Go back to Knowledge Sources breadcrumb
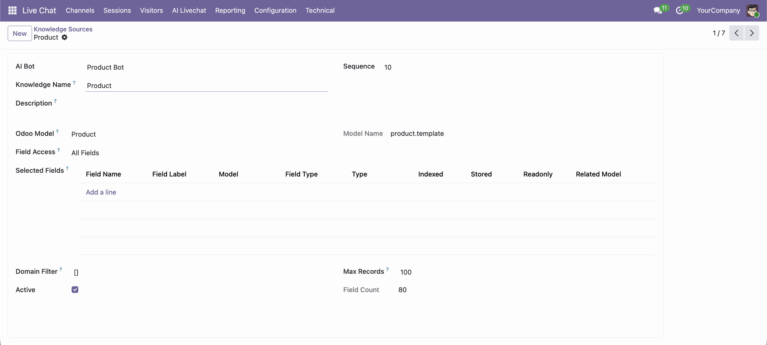Screen dimensions: 767x345 coord(63,29)
